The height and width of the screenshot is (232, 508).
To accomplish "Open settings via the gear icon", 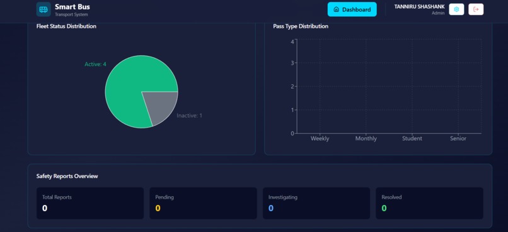I will (456, 9).
